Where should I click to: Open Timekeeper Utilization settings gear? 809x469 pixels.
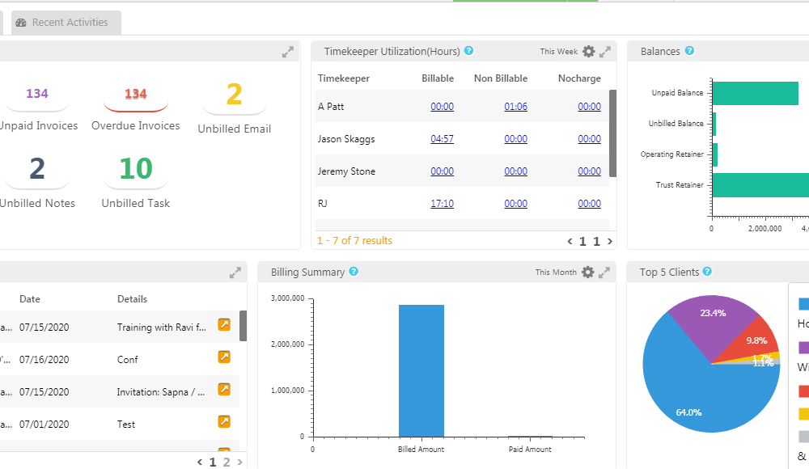[x=588, y=52]
